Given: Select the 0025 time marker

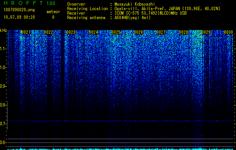Looking at the screenshot, I should (116, 32).
